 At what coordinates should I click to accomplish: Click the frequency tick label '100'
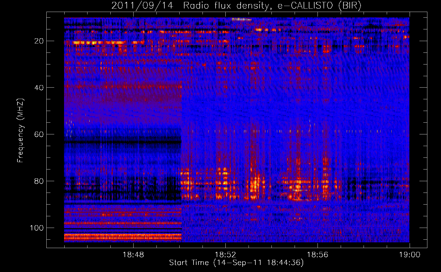click(x=37, y=228)
